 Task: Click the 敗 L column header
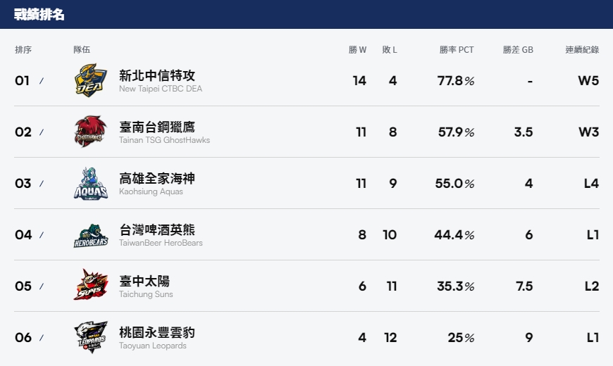[390, 49]
